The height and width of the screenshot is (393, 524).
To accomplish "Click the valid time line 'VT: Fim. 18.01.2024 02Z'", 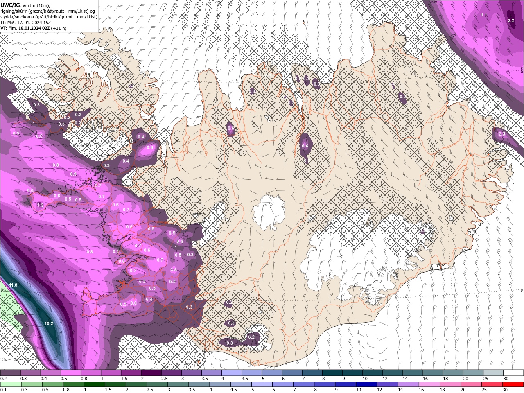I will click(25, 28).
